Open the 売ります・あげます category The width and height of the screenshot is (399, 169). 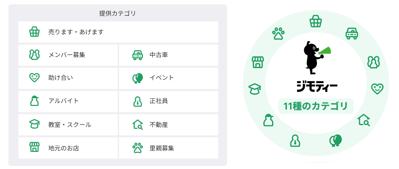point(118,32)
